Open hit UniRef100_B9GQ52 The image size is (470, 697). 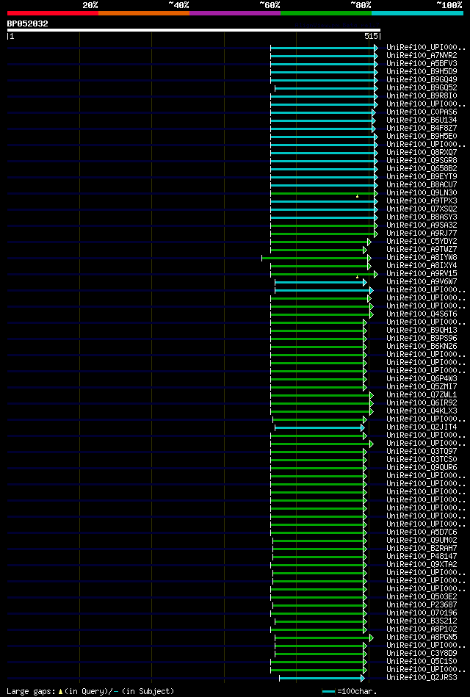[422, 88]
